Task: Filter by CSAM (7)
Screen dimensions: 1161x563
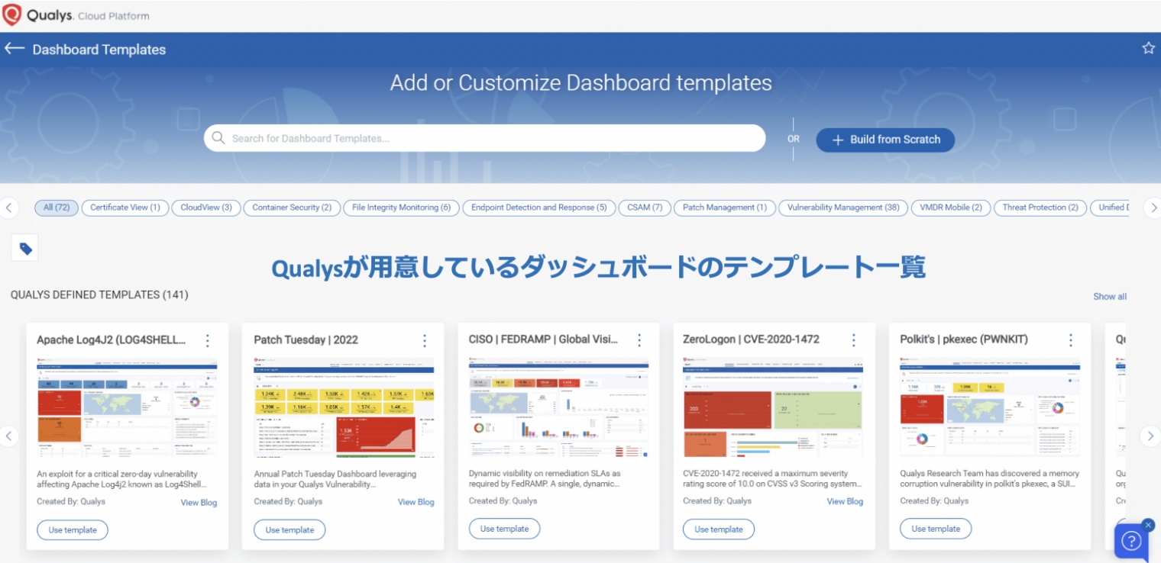Action: pyautogui.click(x=645, y=208)
